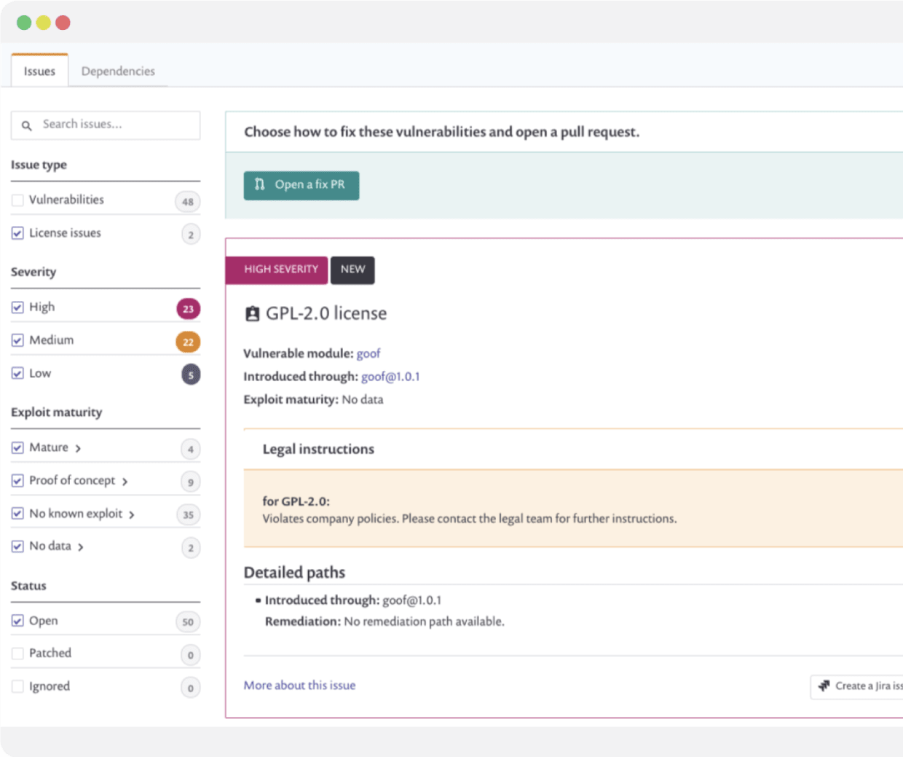Check the Ignored status checkbox

coord(17,686)
